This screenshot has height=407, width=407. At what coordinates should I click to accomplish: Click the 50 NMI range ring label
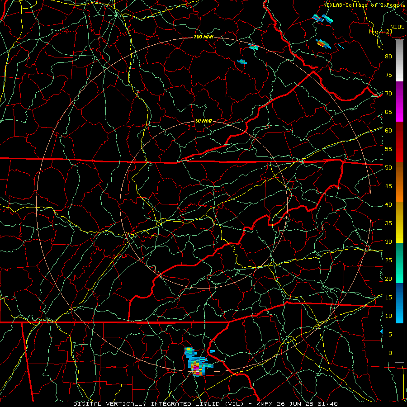pyautogui.click(x=203, y=121)
